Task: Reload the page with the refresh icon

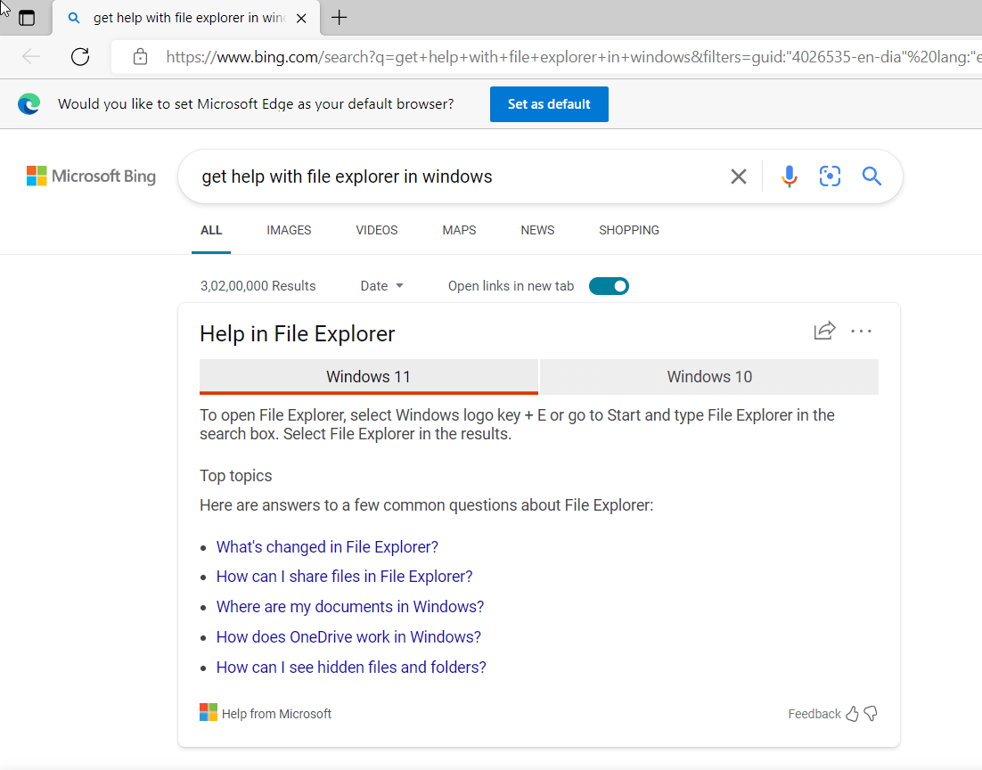Action: pyautogui.click(x=80, y=56)
